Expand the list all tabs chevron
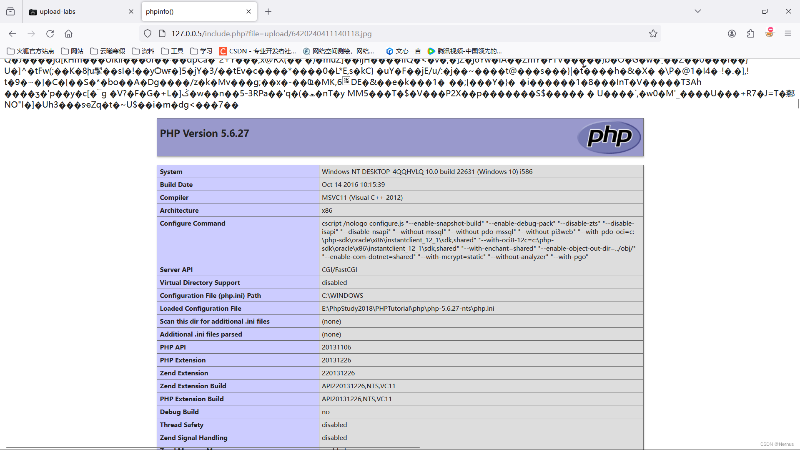 [x=698, y=11]
